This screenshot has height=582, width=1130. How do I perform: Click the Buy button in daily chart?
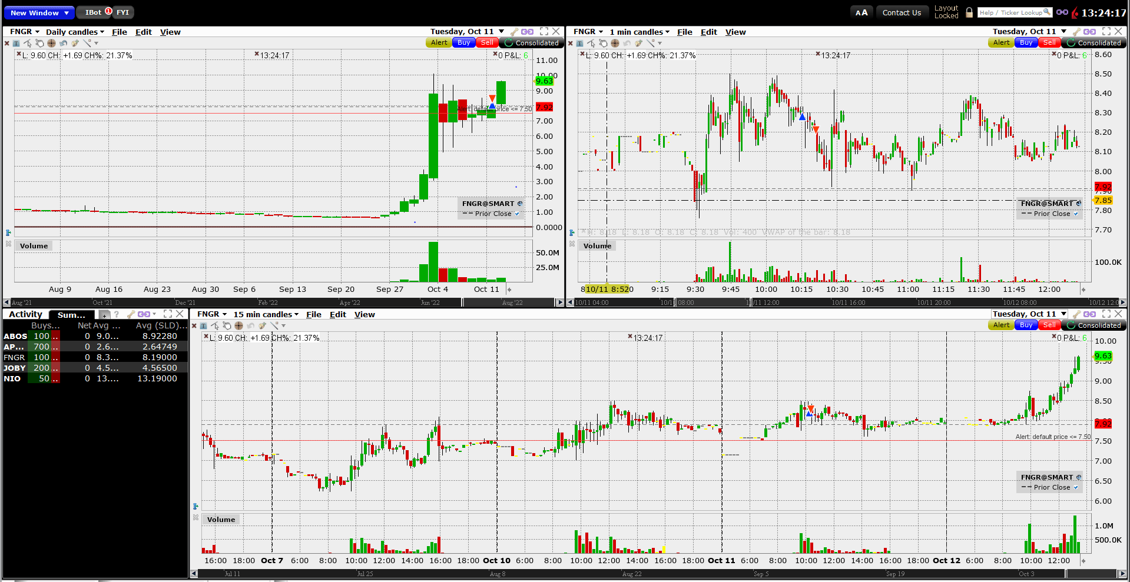464,42
